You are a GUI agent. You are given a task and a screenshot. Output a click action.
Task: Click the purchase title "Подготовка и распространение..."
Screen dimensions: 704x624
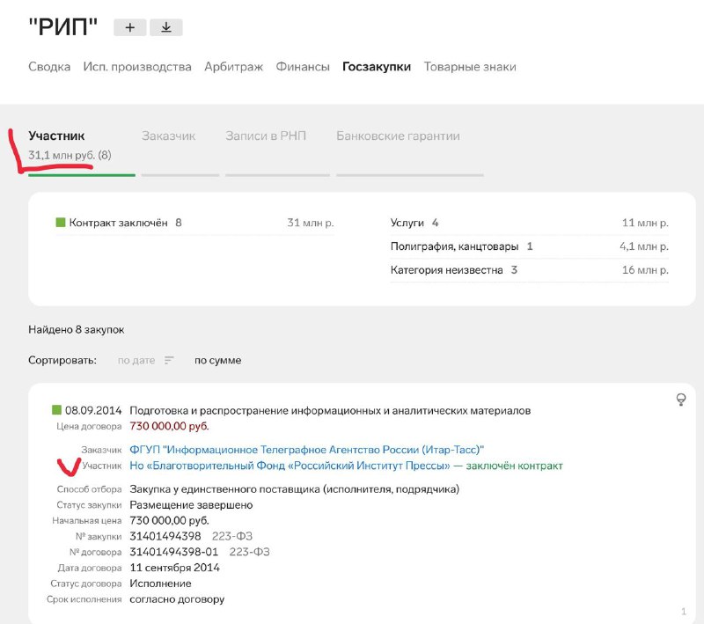(330, 410)
